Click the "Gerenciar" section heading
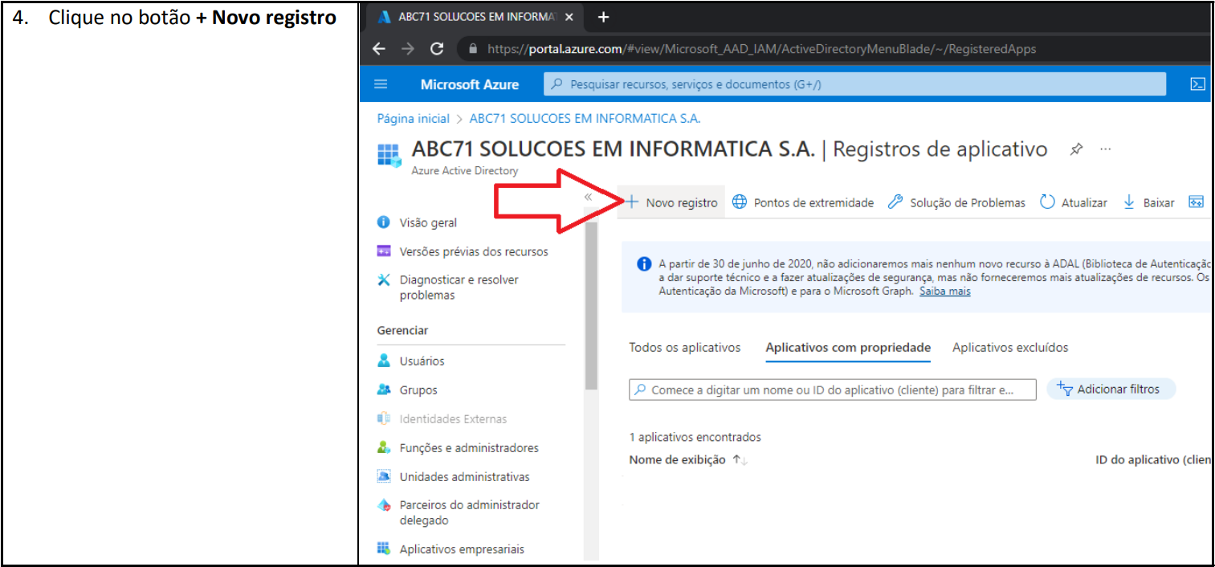This screenshot has height=567, width=1215. 402,330
